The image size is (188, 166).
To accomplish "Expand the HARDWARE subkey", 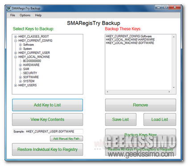I will click(20, 65).
